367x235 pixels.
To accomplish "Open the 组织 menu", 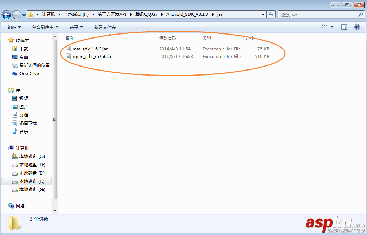I will click(x=14, y=27).
